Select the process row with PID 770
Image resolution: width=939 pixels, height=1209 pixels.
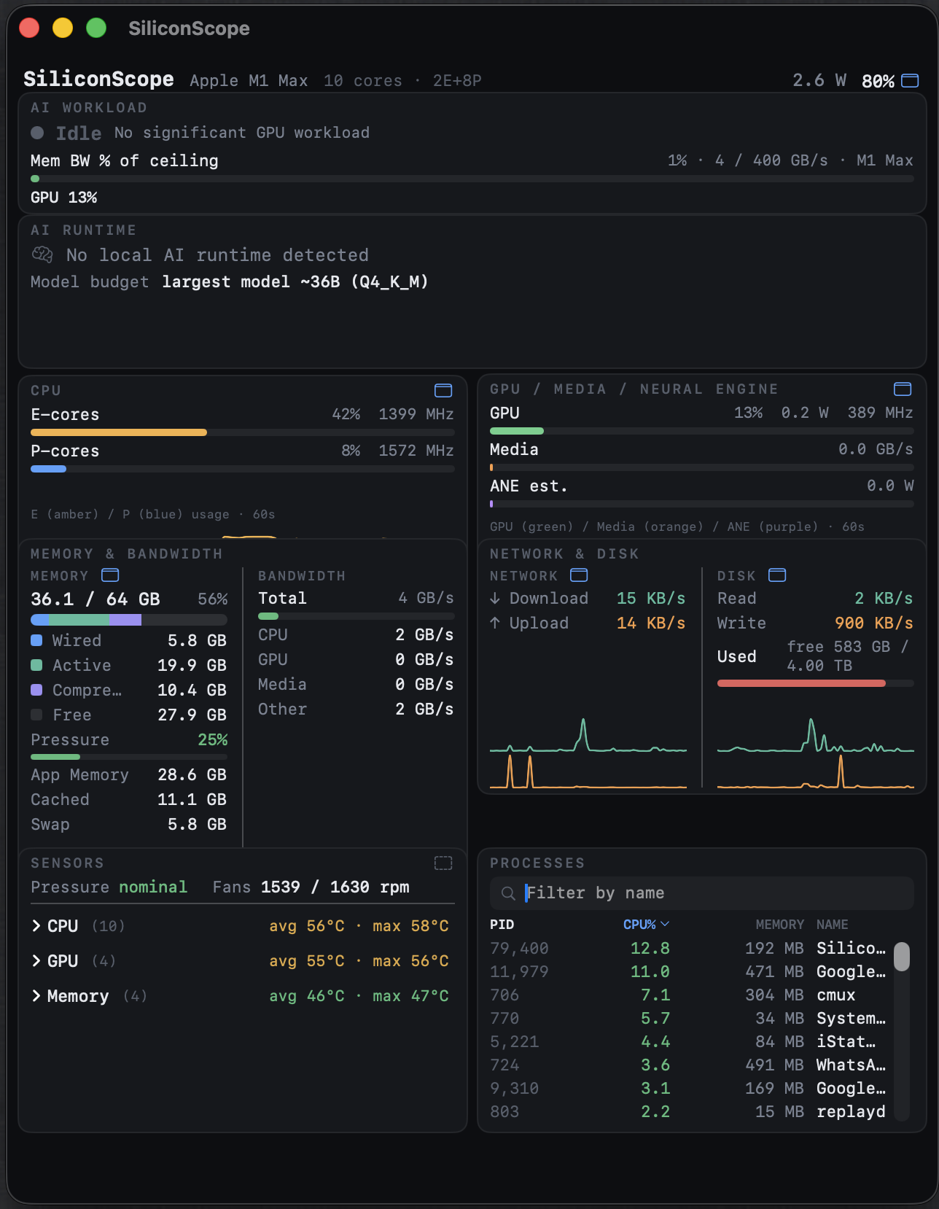tap(687, 1018)
